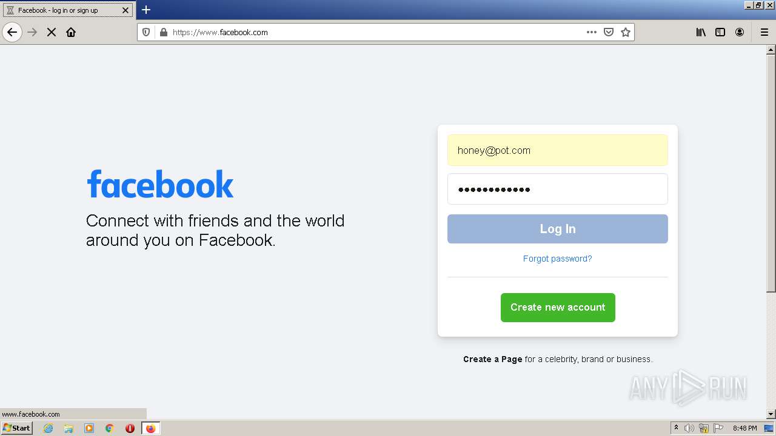Screen dimensions: 776x436
Task: Open the Library bookmarks and history
Action: click(x=701, y=32)
